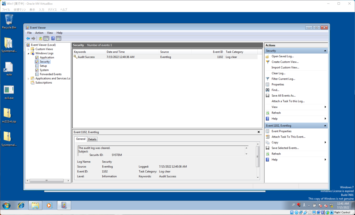Click the Back arrow toolbar icon
Image resolution: width=355 pixels, height=215 pixels.
point(28,39)
